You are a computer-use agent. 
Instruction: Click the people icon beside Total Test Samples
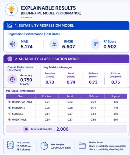pos(26,129)
